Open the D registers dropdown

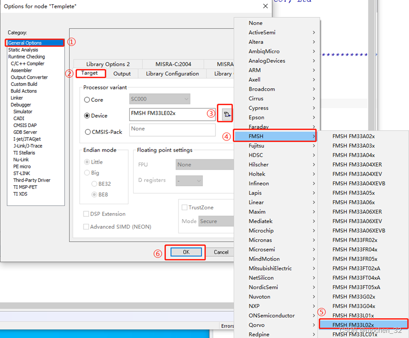[x=189, y=181]
